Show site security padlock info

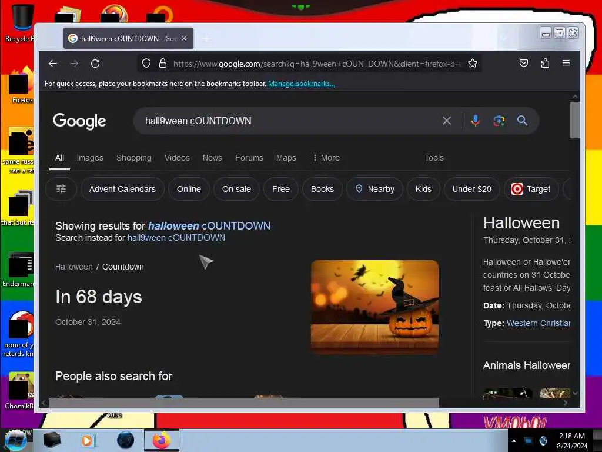coord(163,63)
